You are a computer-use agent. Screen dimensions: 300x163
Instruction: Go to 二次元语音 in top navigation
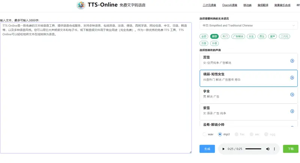209,5
